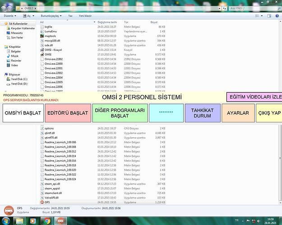
Task: Toggle the preview pane icon
Action: pyautogui.click(x=269, y=16)
